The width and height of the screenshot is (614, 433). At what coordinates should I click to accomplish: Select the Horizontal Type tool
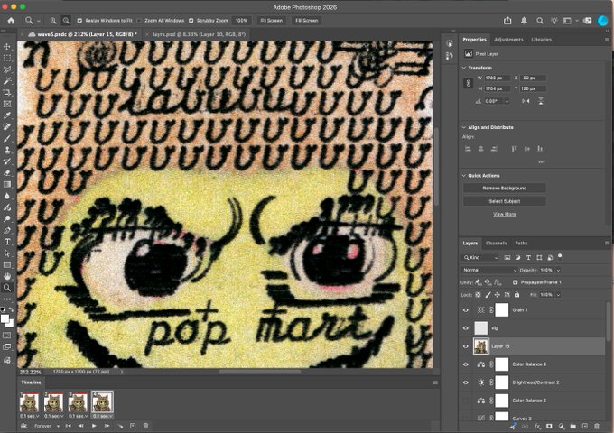pyautogui.click(x=7, y=242)
